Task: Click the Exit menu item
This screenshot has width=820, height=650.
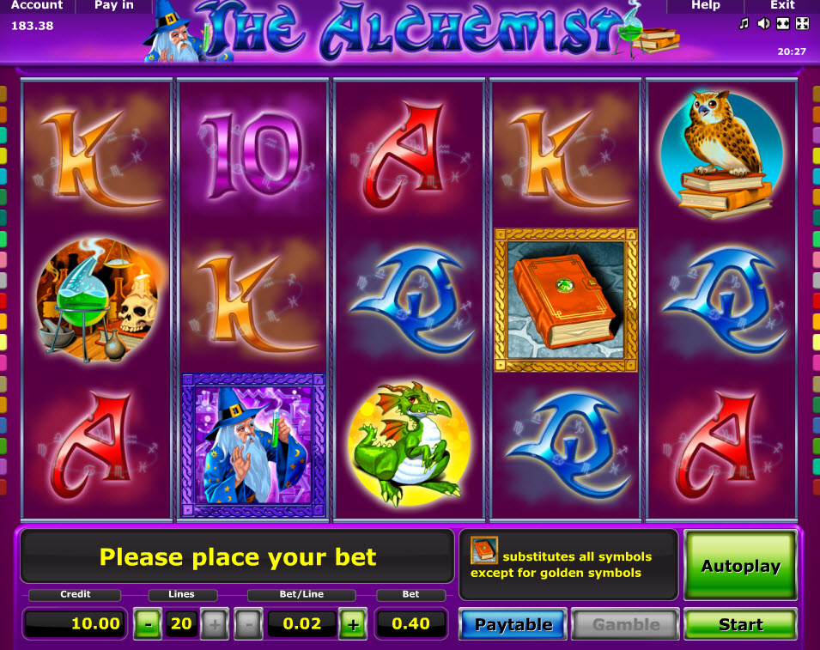Action: (x=782, y=6)
